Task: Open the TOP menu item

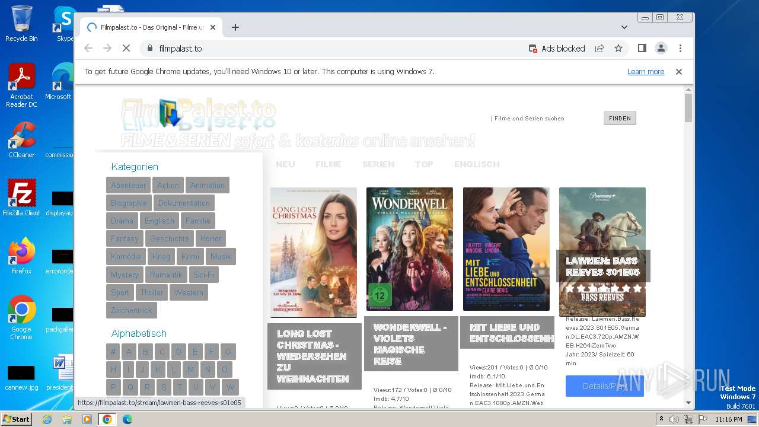Action: (424, 164)
